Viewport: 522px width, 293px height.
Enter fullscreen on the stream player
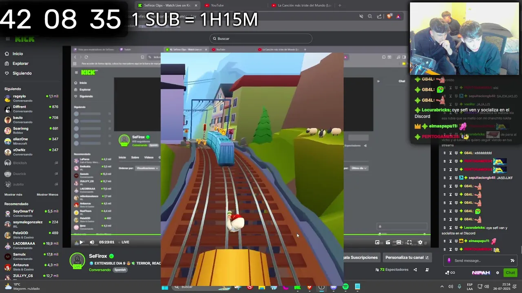click(x=409, y=242)
